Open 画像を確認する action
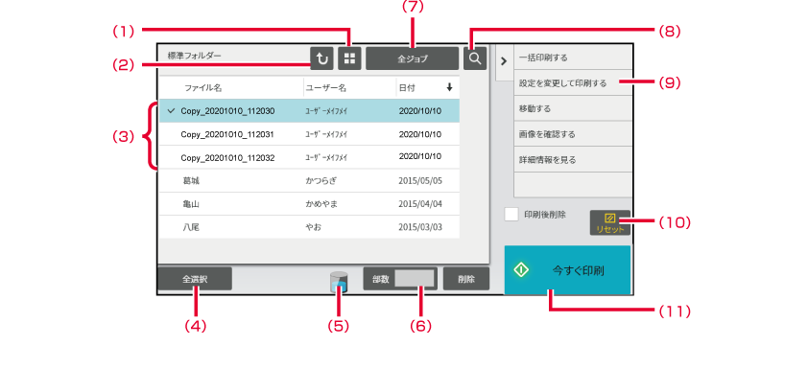 pyautogui.click(x=573, y=134)
